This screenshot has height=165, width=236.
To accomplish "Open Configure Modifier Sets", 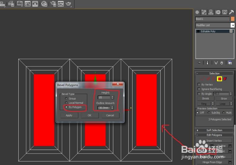I will coord(230,63).
